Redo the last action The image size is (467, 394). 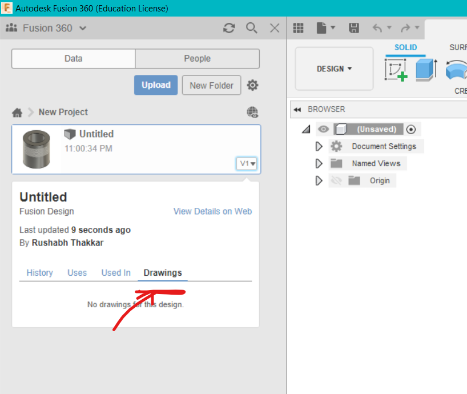tap(405, 28)
